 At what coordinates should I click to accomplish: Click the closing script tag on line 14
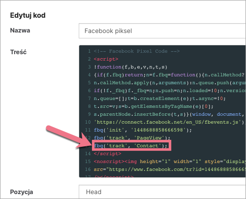pos(107,154)
